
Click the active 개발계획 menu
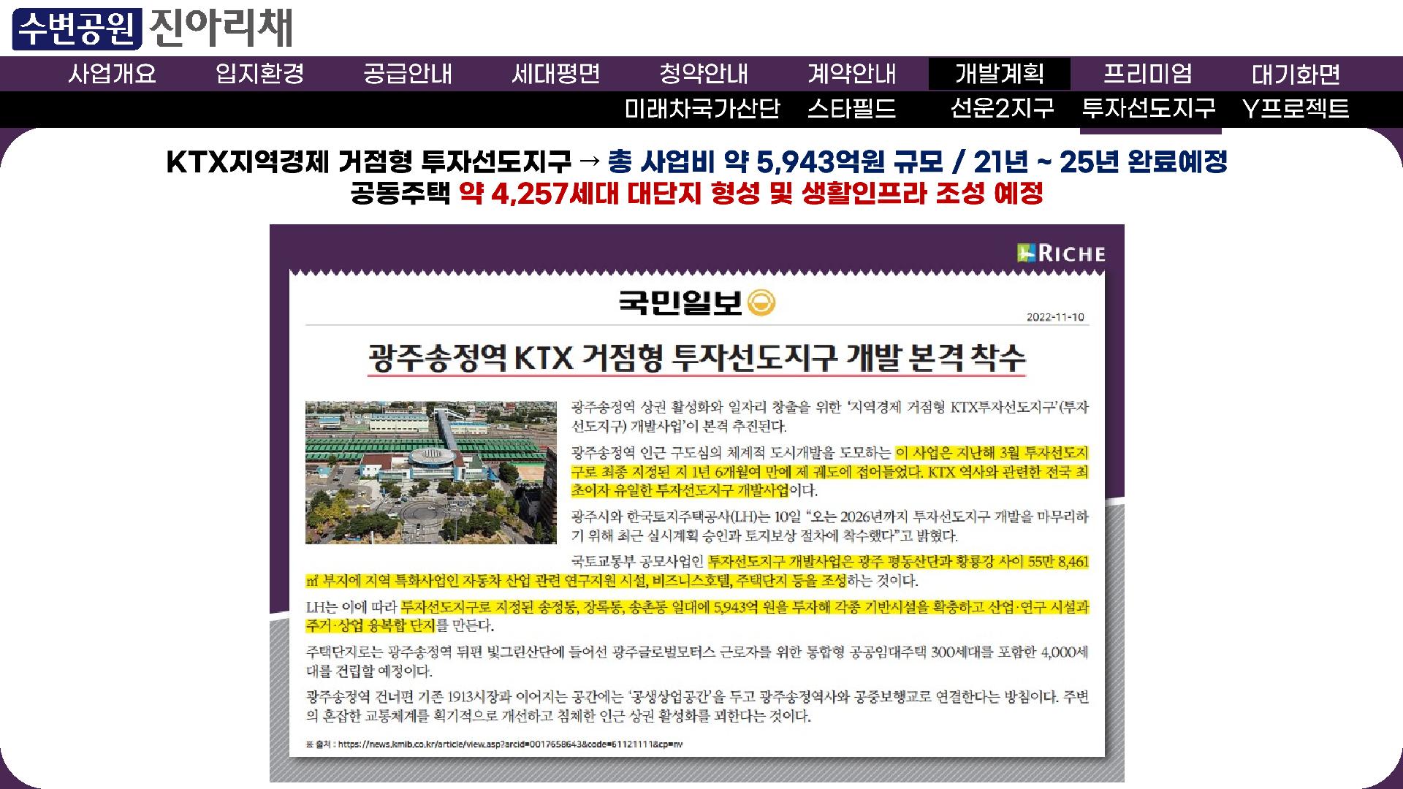999,74
